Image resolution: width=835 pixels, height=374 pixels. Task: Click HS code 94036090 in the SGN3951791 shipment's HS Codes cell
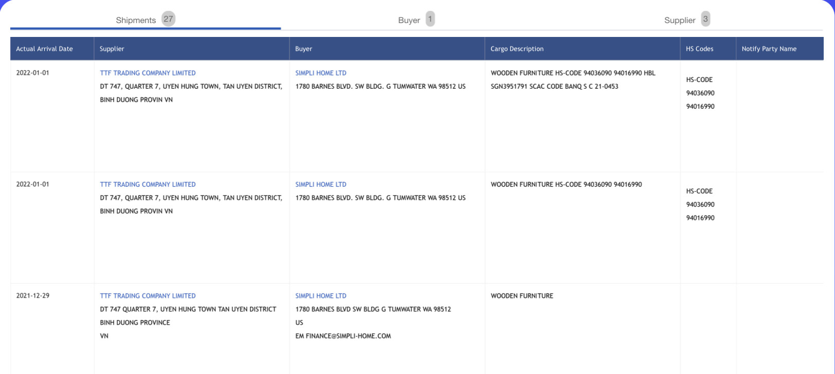pos(700,93)
